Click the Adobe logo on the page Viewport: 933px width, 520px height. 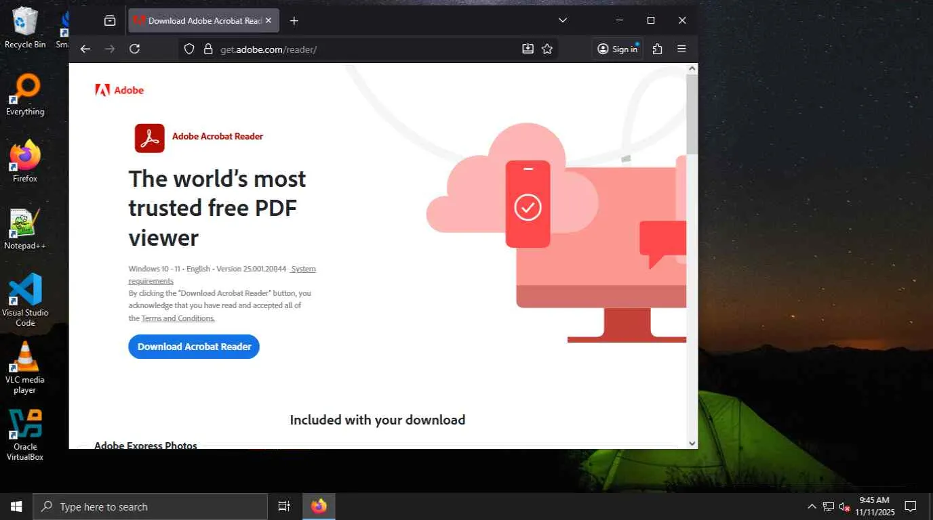(x=119, y=90)
